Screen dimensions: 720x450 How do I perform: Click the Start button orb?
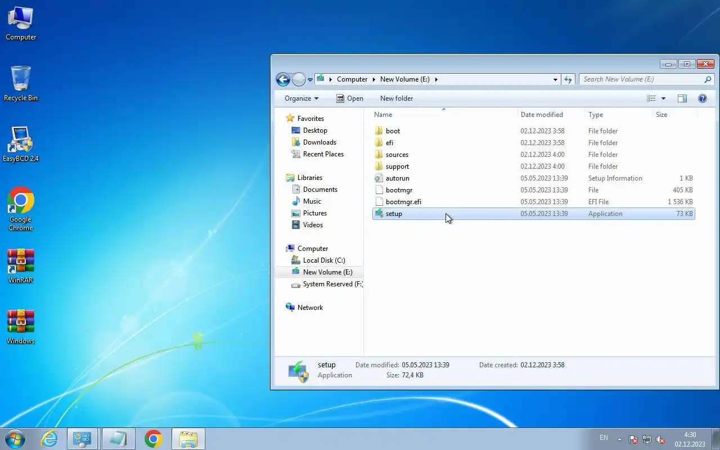(15, 439)
